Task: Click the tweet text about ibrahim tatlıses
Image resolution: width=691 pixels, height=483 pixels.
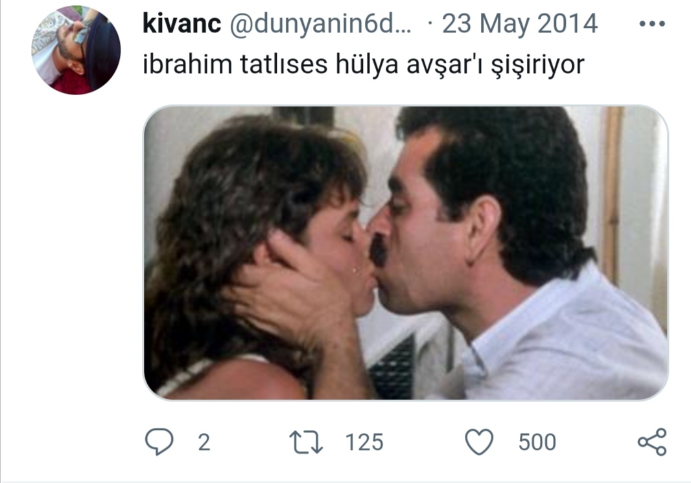Action: pos(364,64)
